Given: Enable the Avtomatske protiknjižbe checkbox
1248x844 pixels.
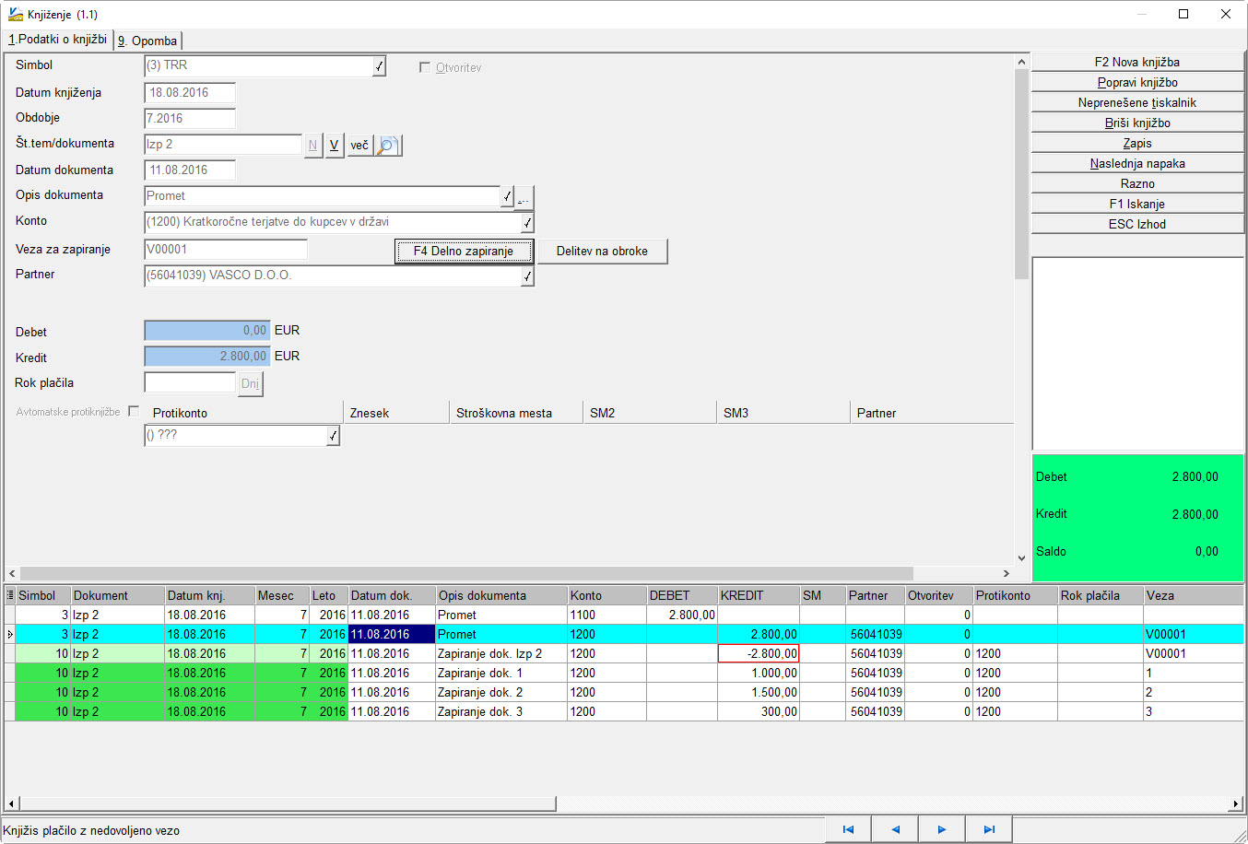Looking at the screenshot, I should [134, 411].
